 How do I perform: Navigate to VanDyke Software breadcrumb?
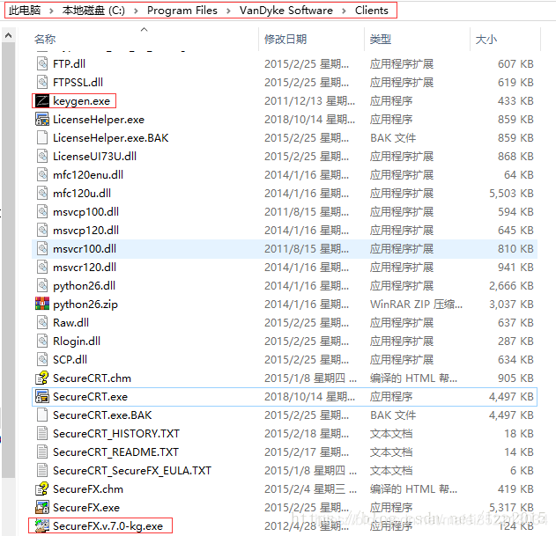point(285,11)
